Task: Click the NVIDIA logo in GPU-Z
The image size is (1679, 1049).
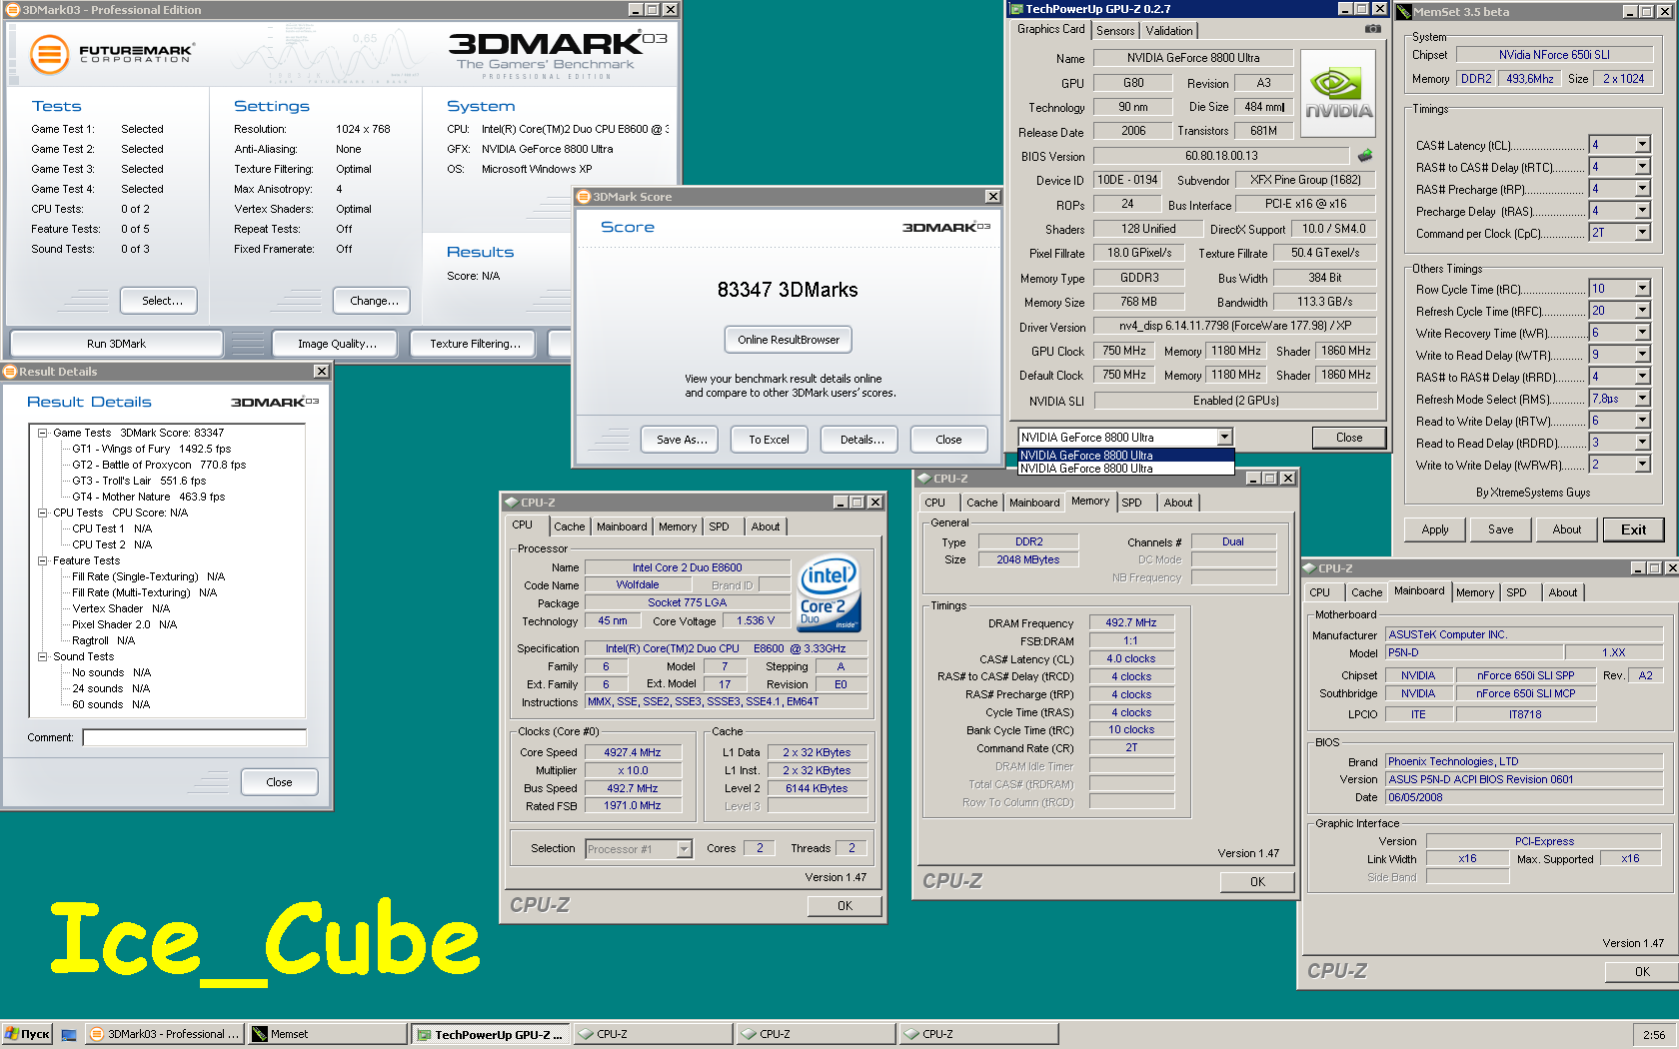Action: (1338, 93)
